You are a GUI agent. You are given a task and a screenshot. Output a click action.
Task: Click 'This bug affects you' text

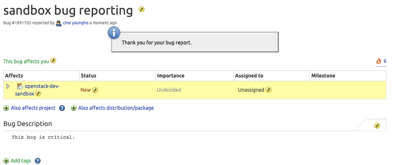(26, 61)
